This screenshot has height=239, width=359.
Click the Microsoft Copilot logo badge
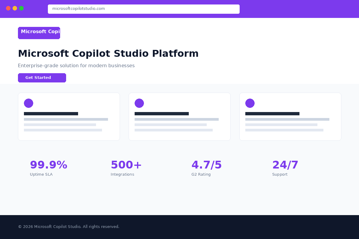pos(39,33)
